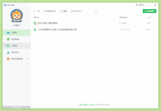Viewport: 161px width, 111px height.
Task: Click the green 新建课件 button
Action: pos(149,11)
